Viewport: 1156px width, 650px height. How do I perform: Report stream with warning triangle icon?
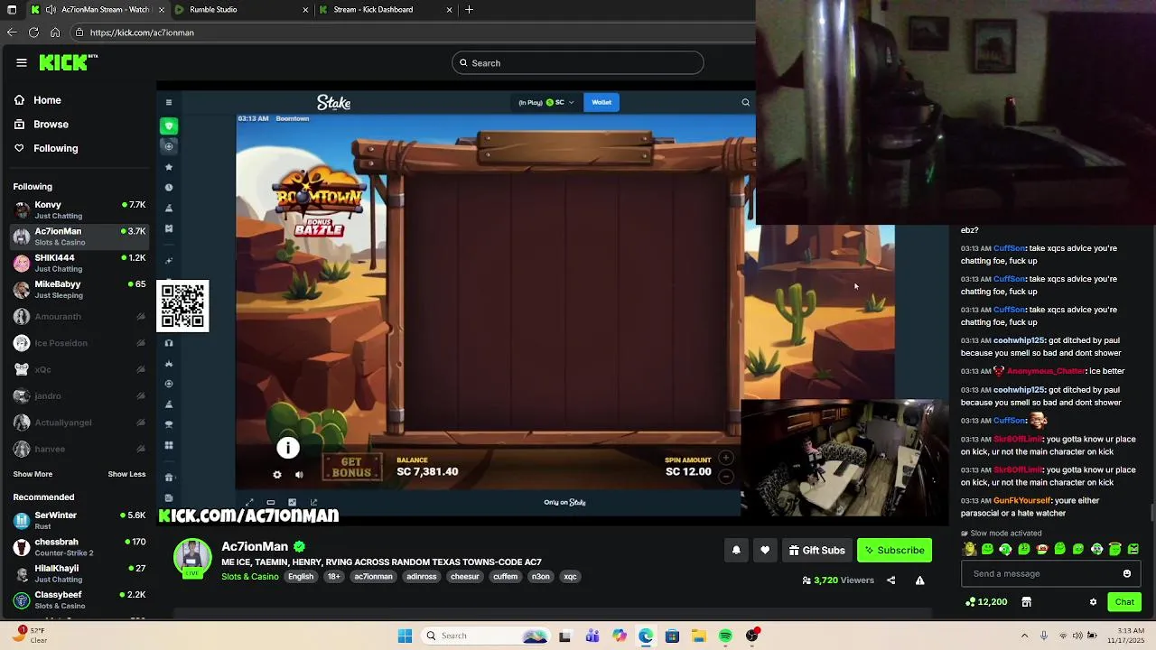(x=919, y=580)
